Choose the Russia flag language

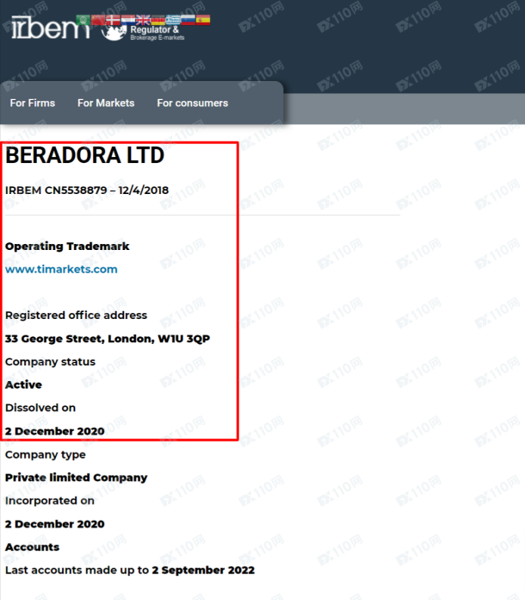(188, 20)
